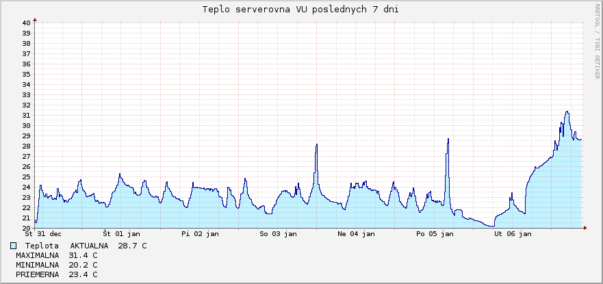603x284 pixels.
Task: Click the 20 label on the Y axis
Action: 25,228
